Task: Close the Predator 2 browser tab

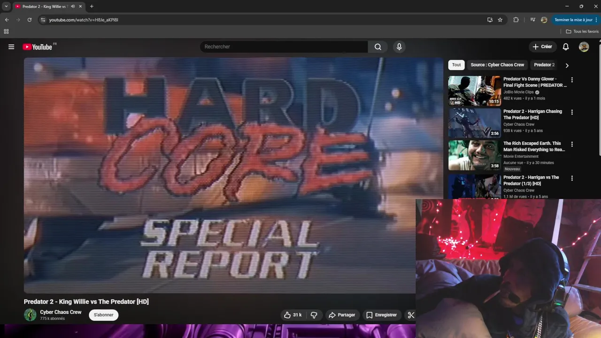Action: [x=80, y=7]
